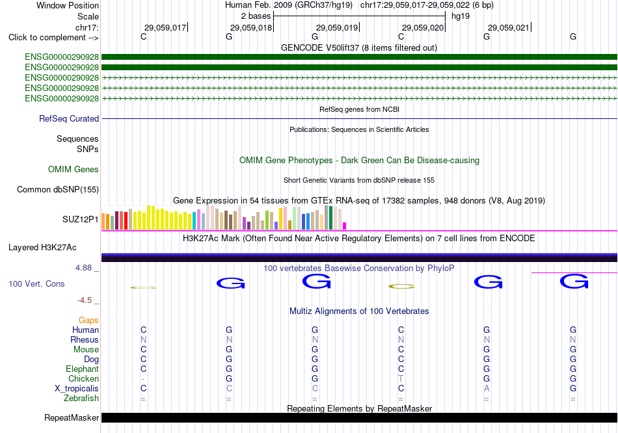Open the SNPs track label
The image size is (618, 433).
(x=88, y=150)
